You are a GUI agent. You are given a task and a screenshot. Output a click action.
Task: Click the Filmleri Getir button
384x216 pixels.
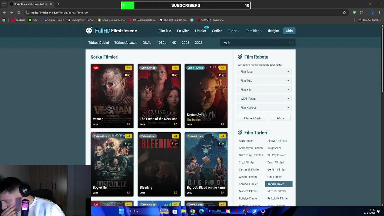252,118
